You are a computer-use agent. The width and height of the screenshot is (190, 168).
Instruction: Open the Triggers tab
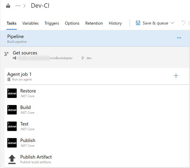(x=52, y=23)
